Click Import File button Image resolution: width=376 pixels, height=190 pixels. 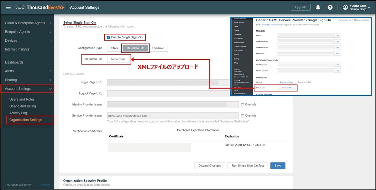click(x=118, y=59)
